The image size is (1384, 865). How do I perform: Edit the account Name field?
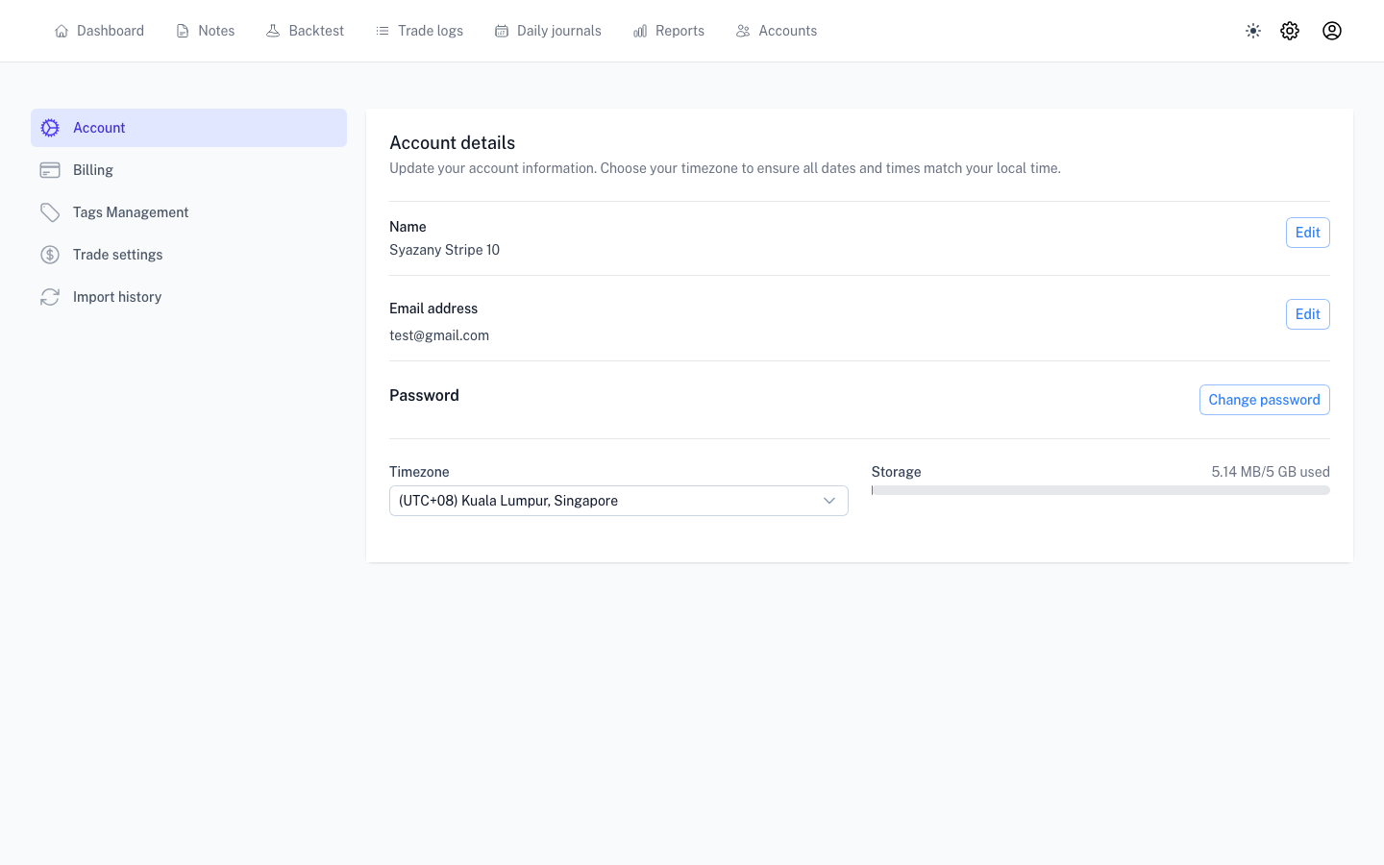[x=1307, y=233]
